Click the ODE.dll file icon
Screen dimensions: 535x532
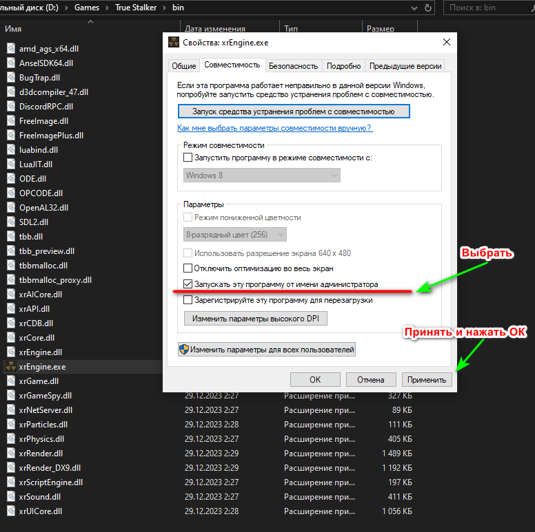[x=11, y=179]
